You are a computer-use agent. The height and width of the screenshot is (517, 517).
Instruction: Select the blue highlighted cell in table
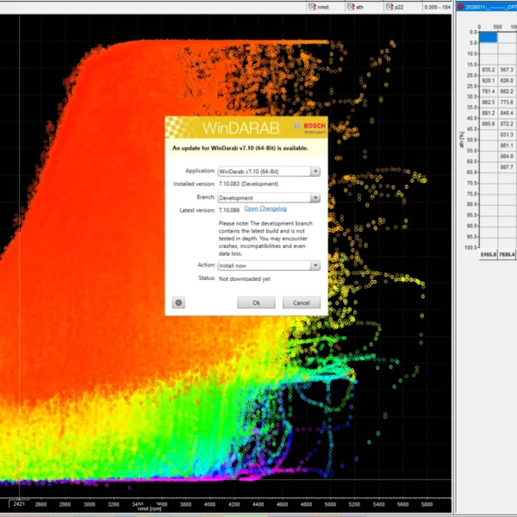coord(489,37)
